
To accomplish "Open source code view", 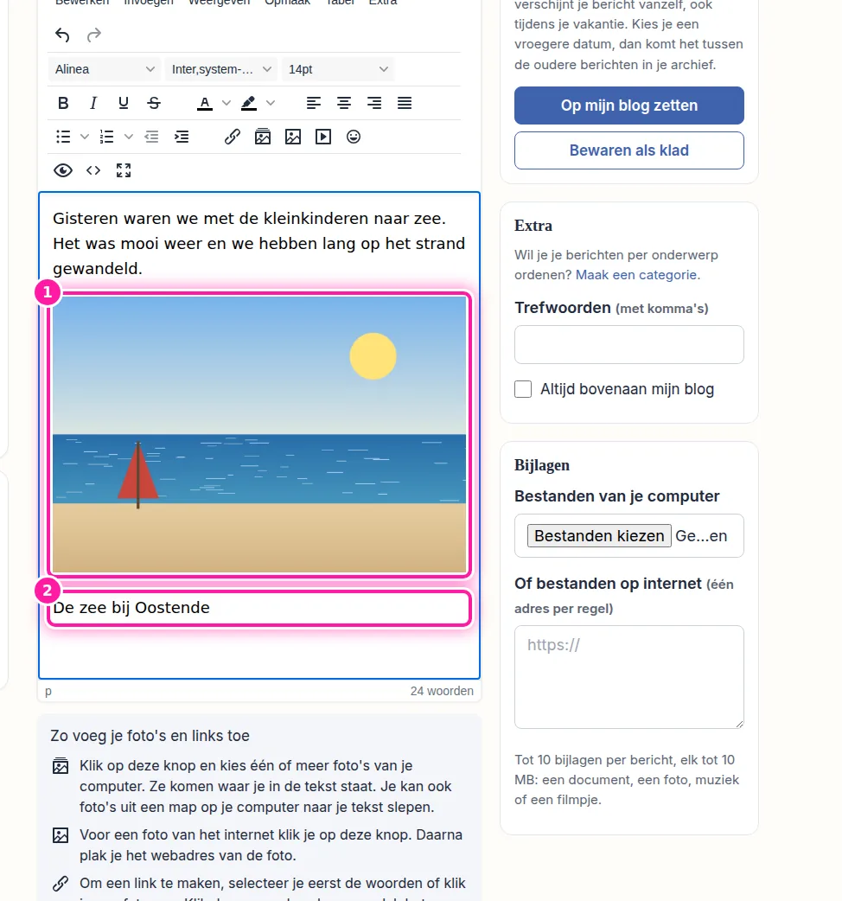I will coord(93,170).
